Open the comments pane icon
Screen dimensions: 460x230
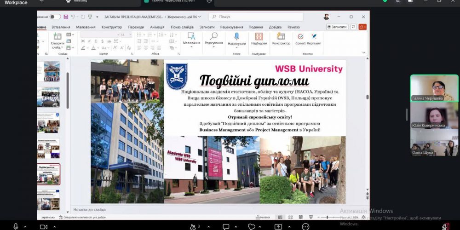pyautogui.click(x=353, y=27)
